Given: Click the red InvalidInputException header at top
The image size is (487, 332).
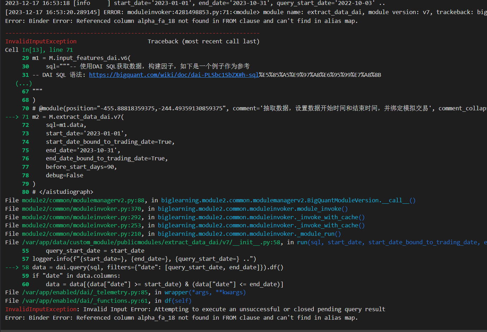Looking at the screenshot, I should tap(41, 41).
